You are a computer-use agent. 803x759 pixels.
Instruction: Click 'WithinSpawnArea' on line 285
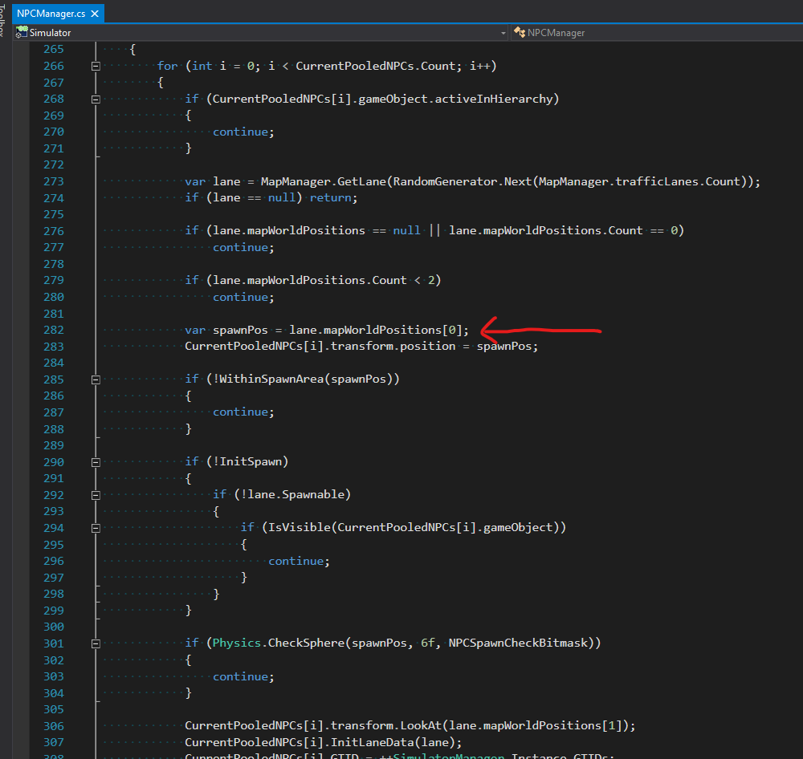(271, 379)
